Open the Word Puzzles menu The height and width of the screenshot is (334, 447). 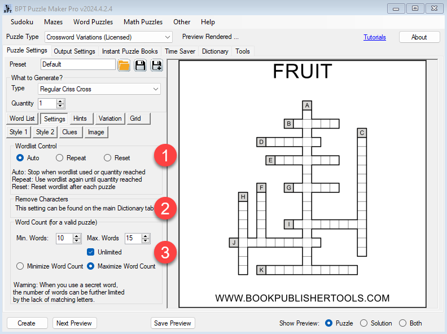93,22
